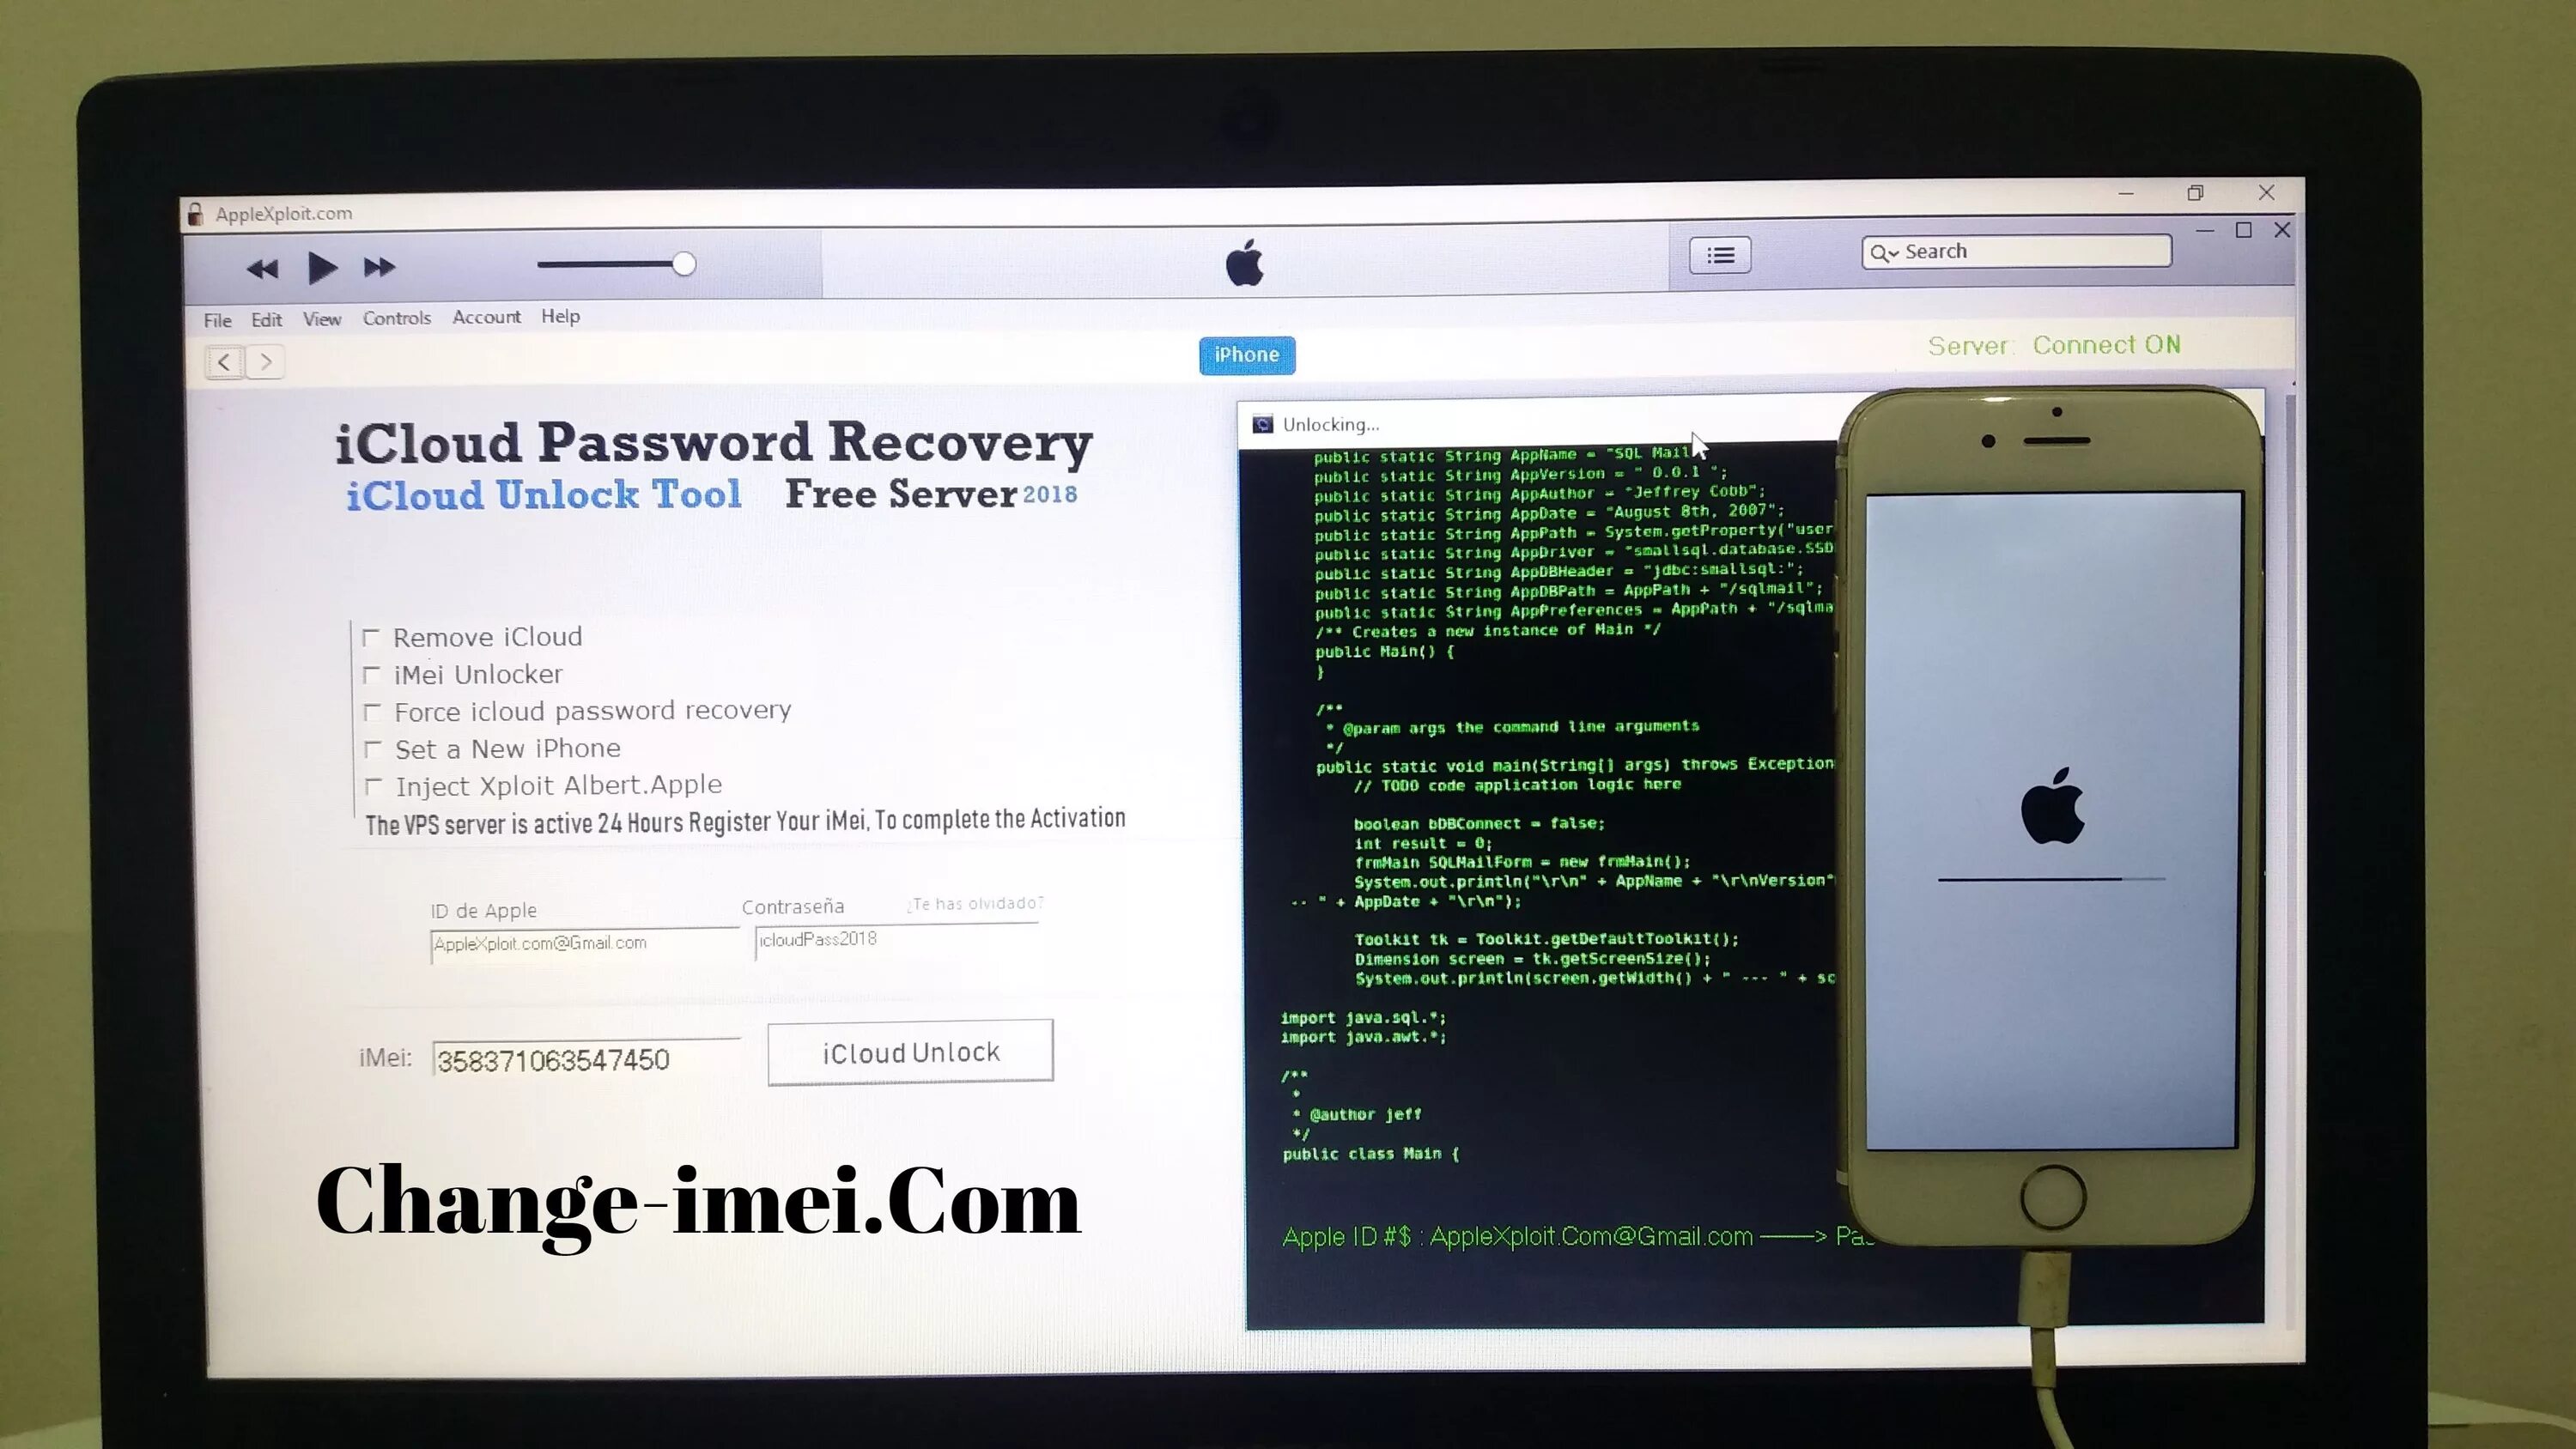
Task: Click the play button icon
Action: [x=320, y=265]
